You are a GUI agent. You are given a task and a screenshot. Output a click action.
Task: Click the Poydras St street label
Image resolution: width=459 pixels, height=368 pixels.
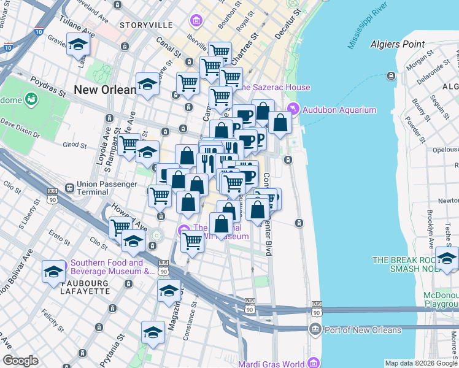tap(48, 87)
